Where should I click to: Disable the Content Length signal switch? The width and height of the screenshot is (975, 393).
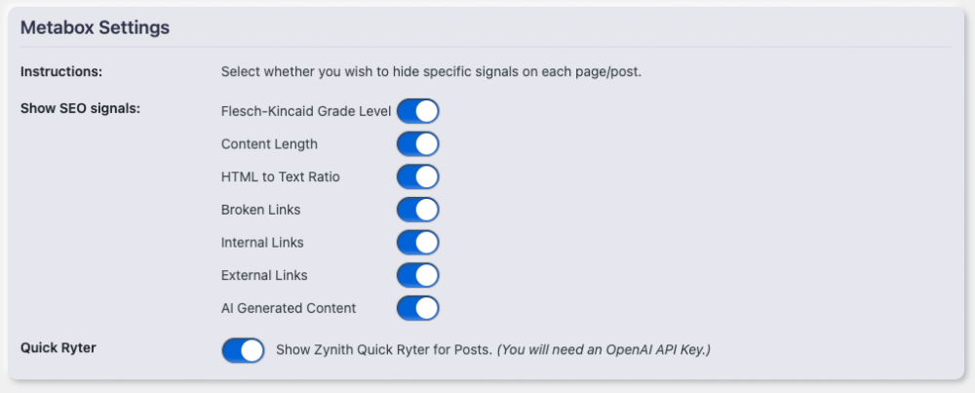click(x=417, y=144)
